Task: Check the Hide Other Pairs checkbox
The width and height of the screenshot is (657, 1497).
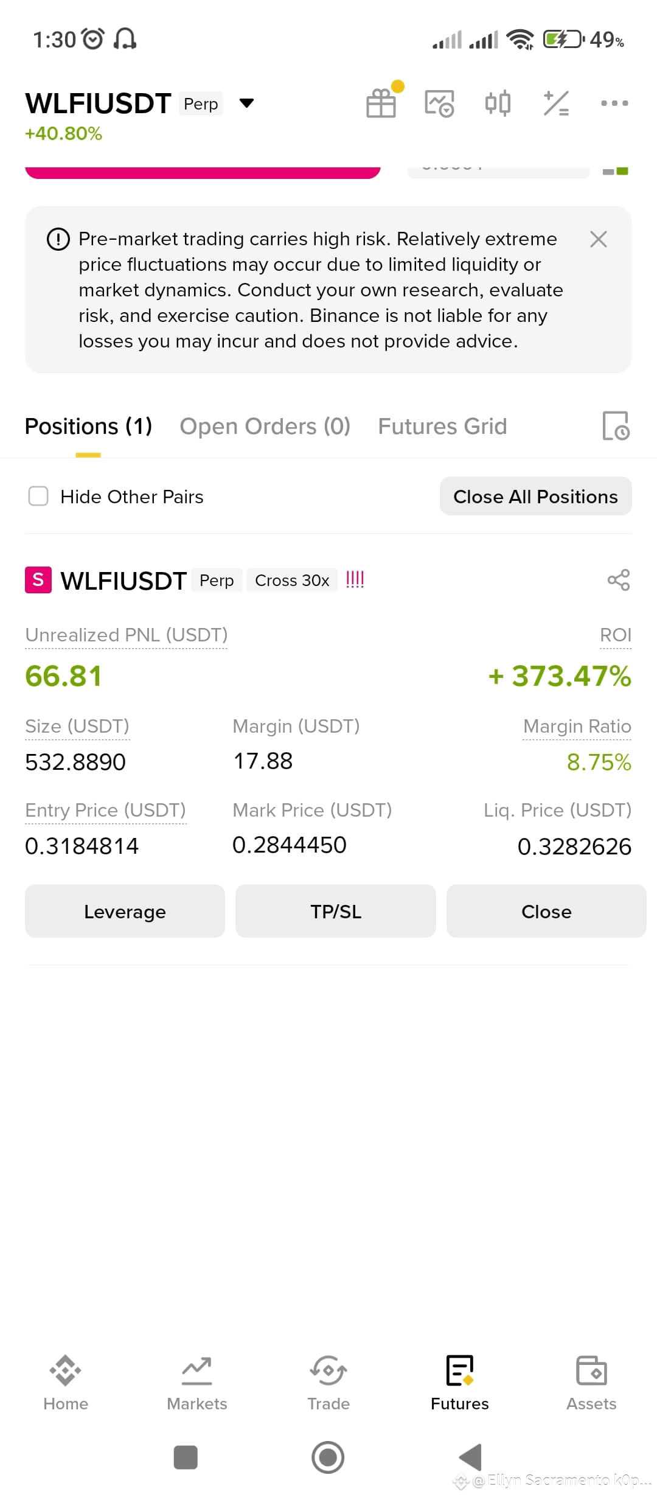Action: tap(38, 496)
